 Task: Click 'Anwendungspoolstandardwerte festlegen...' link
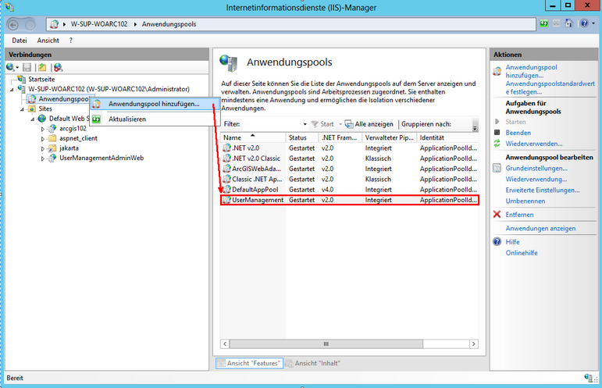[x=550, y=88]
